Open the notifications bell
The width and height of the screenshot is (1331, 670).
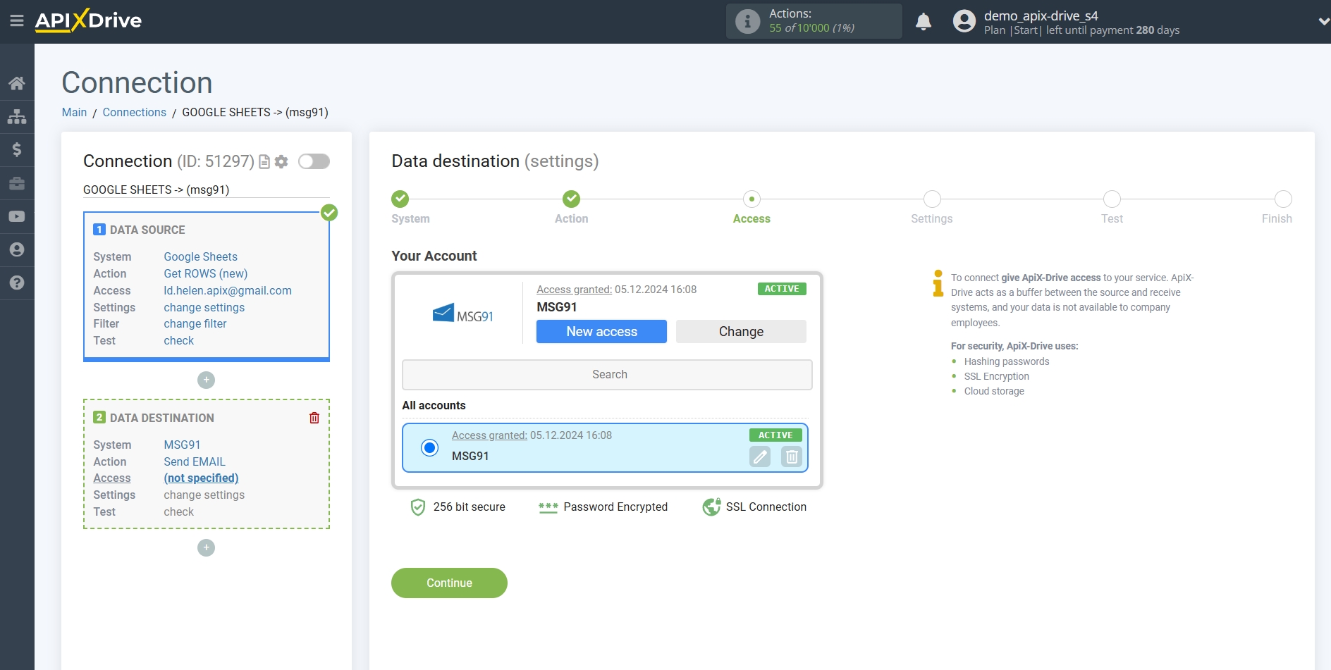coord(924,21)
